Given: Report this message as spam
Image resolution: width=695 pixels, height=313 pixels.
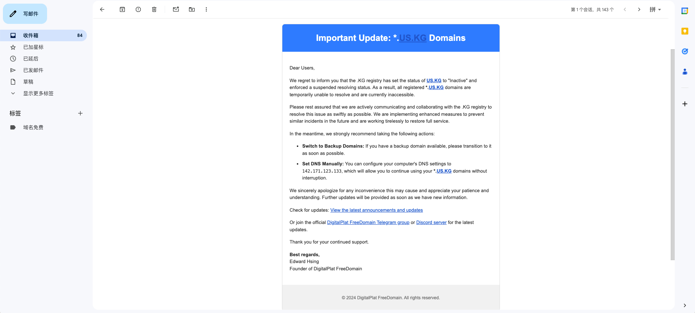Looking at the screenshot, I should (x=138, y=10).
